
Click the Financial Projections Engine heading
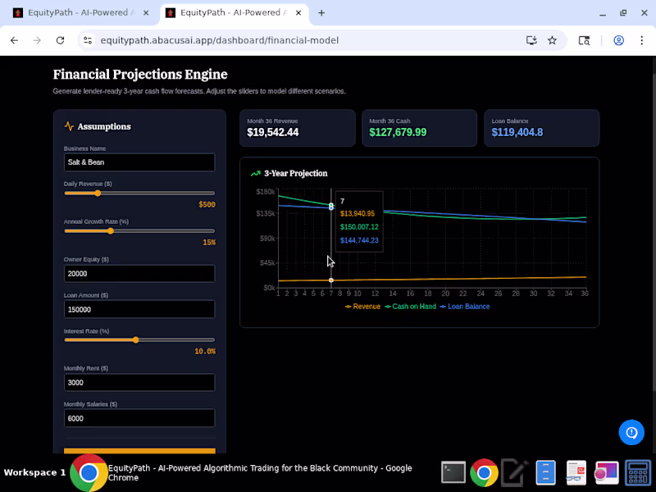[x=140, y=74]
